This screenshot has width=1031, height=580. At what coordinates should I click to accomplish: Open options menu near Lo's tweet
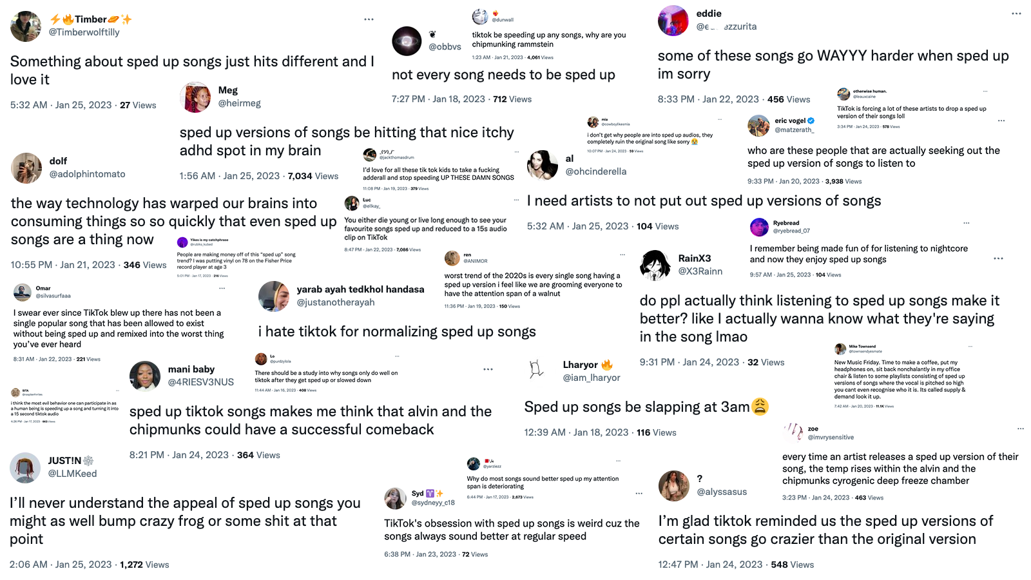pyautogui.click(x=396, y=355)
